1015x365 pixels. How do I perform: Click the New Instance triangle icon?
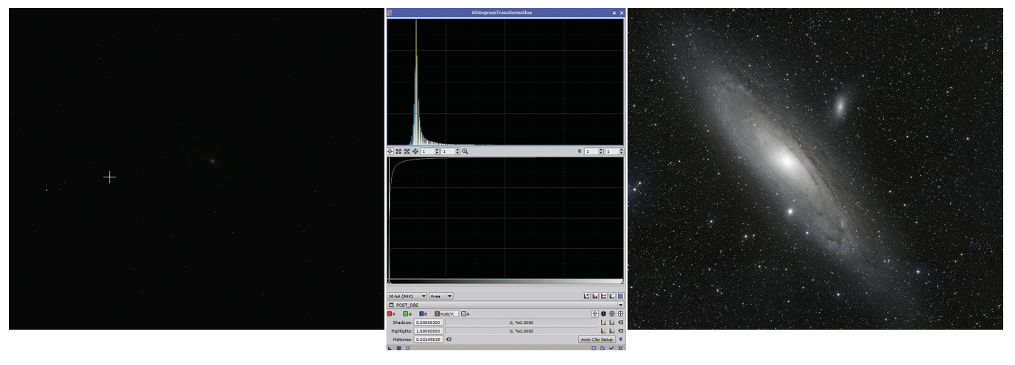pyautogui.click(x=390, y=348)
